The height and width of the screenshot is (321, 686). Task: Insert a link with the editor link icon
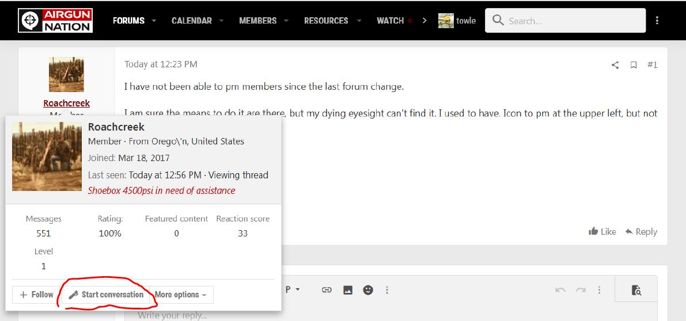click(x=327, y=289)
